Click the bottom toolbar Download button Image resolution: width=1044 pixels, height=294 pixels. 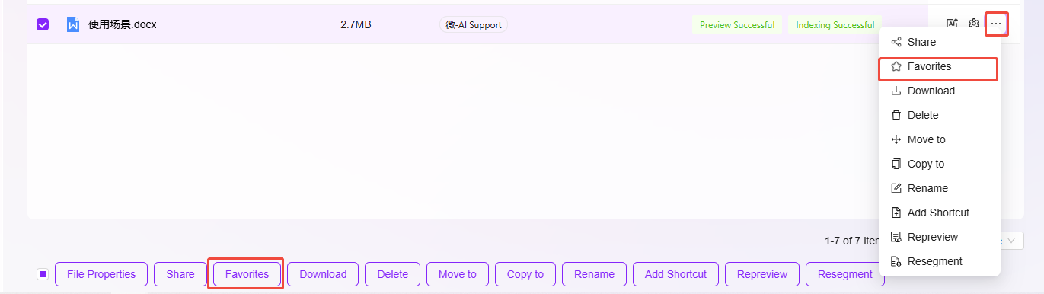(323, 274)
